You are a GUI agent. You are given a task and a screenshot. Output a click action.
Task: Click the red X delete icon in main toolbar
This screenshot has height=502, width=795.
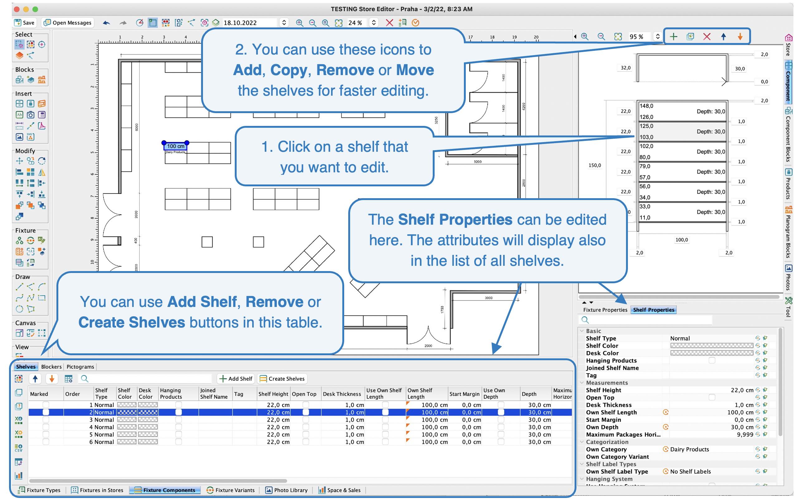pos(390,22)
